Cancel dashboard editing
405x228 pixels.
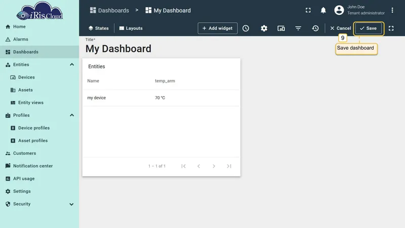point(340,28)
